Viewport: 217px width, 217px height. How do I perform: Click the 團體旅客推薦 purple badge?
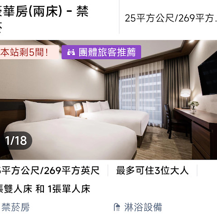pos(101,52)
